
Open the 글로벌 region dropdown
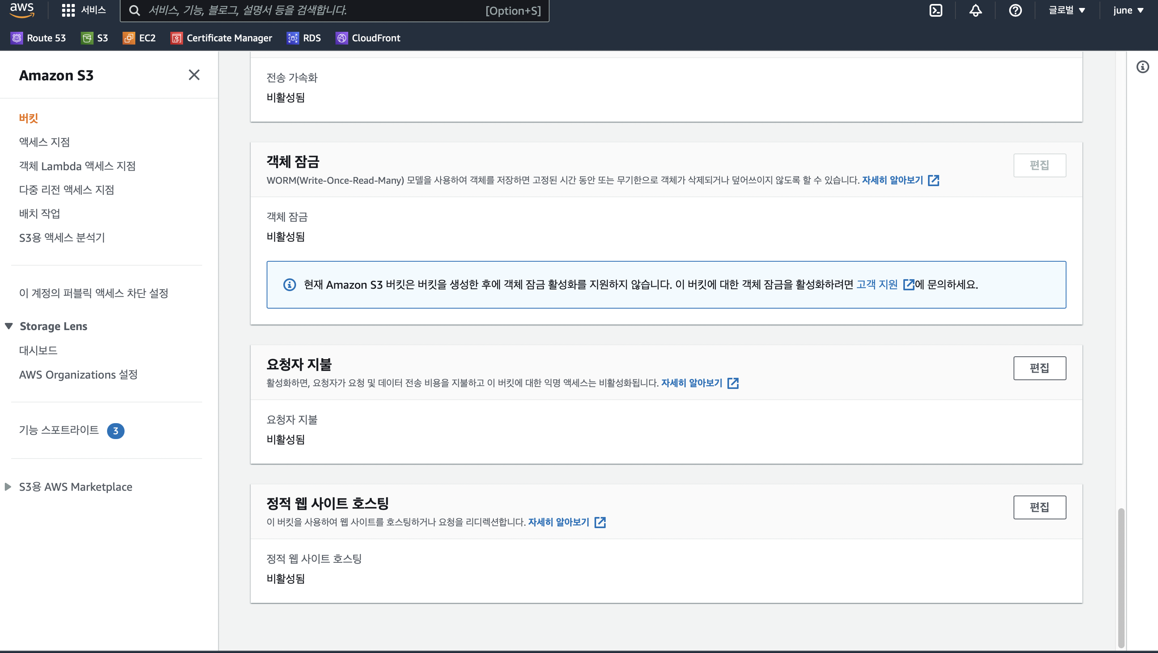click(1067, 10)
